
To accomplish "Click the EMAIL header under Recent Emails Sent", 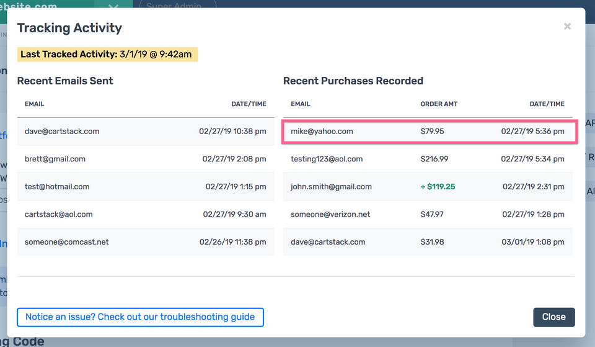I will [35, 104].
